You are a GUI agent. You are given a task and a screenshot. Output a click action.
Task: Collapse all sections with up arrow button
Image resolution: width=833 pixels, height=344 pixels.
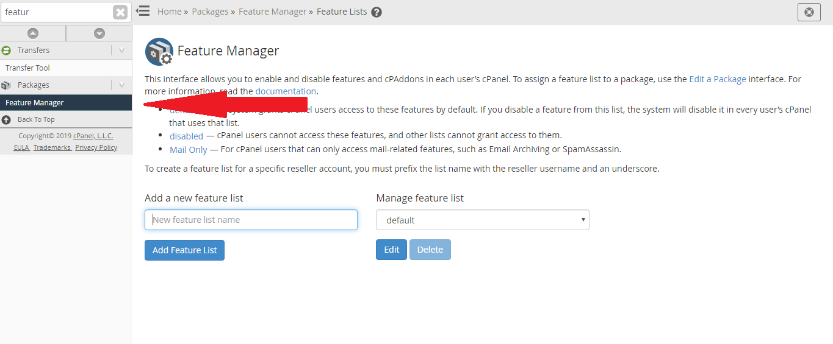(33, 33)
